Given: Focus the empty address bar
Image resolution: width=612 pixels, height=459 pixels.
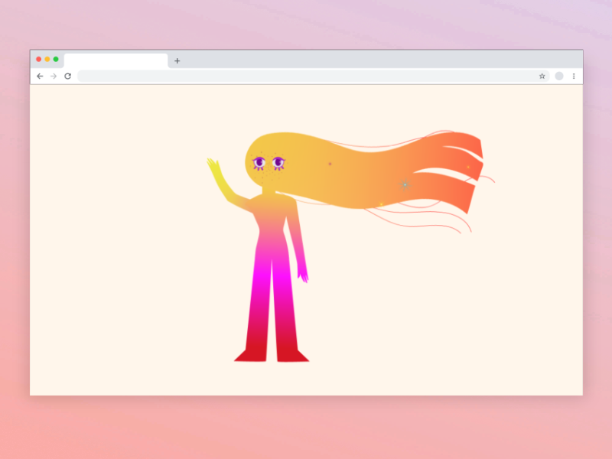Looking at the screenshot, I should 306,76.
